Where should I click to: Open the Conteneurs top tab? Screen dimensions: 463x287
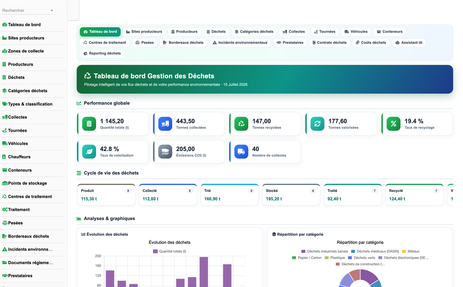390,32
